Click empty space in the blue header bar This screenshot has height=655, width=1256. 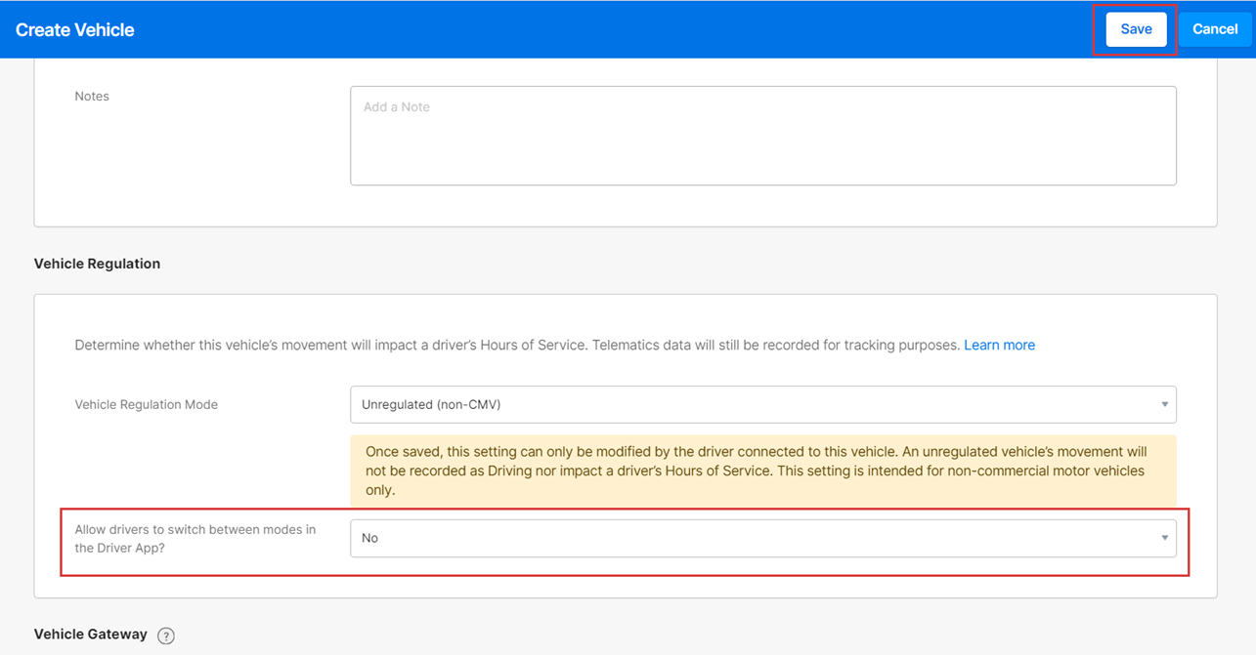pyautogui.click(x=586, y=29)
